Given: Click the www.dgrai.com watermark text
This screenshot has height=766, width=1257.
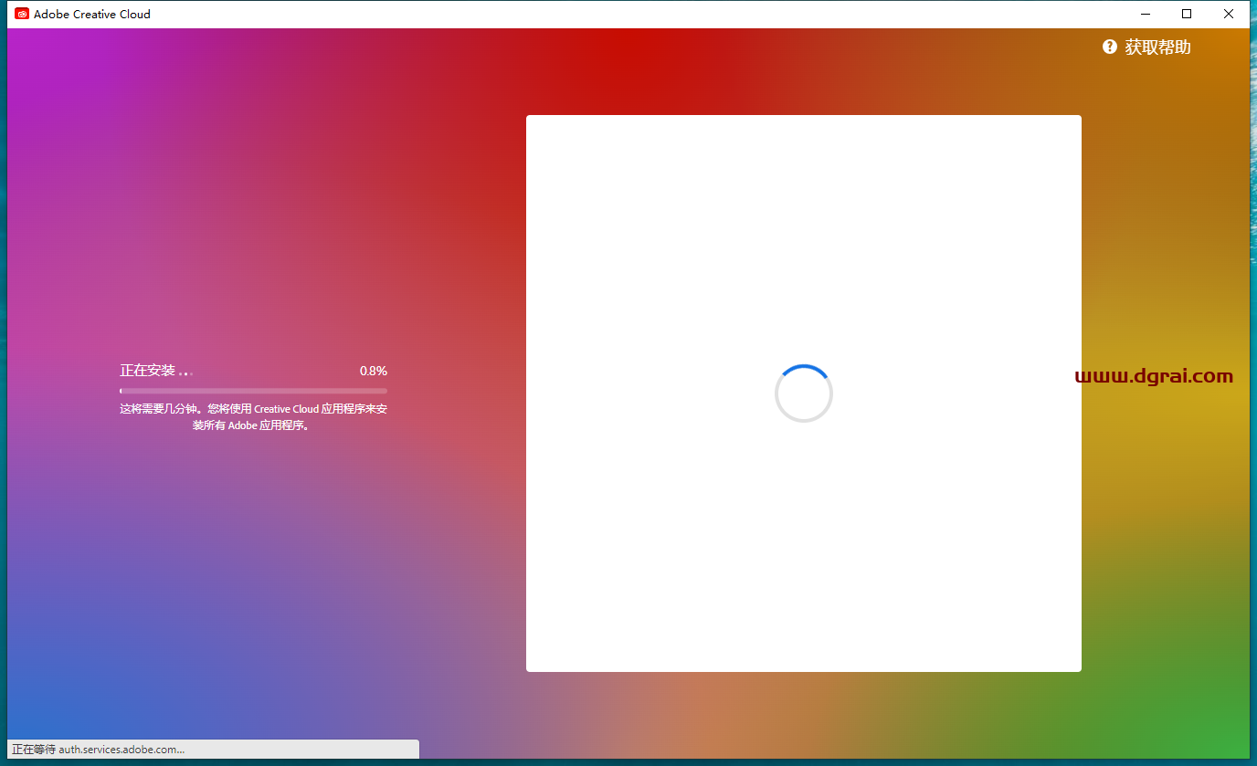Looking at the screenshot, I should tap(1154, 376).
